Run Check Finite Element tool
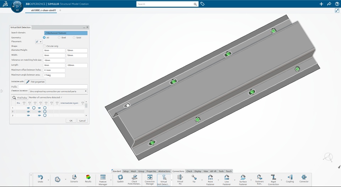 [134, 177]
